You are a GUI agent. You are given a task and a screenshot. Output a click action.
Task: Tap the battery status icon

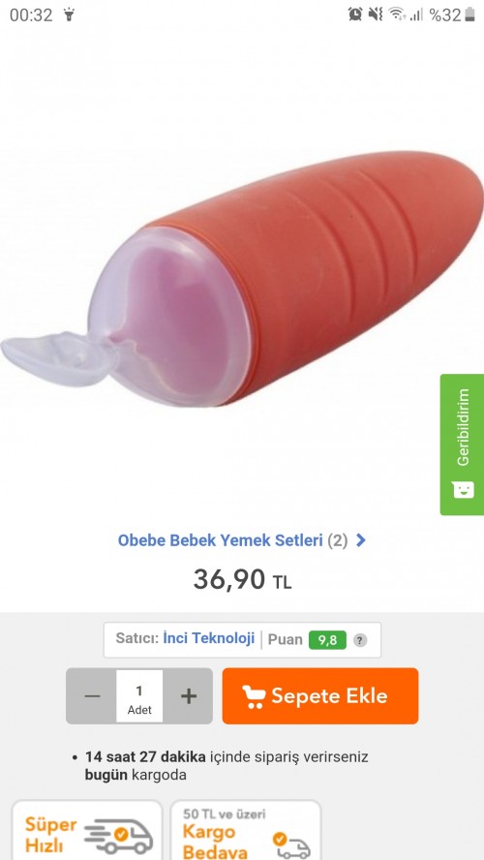[469, 15]
